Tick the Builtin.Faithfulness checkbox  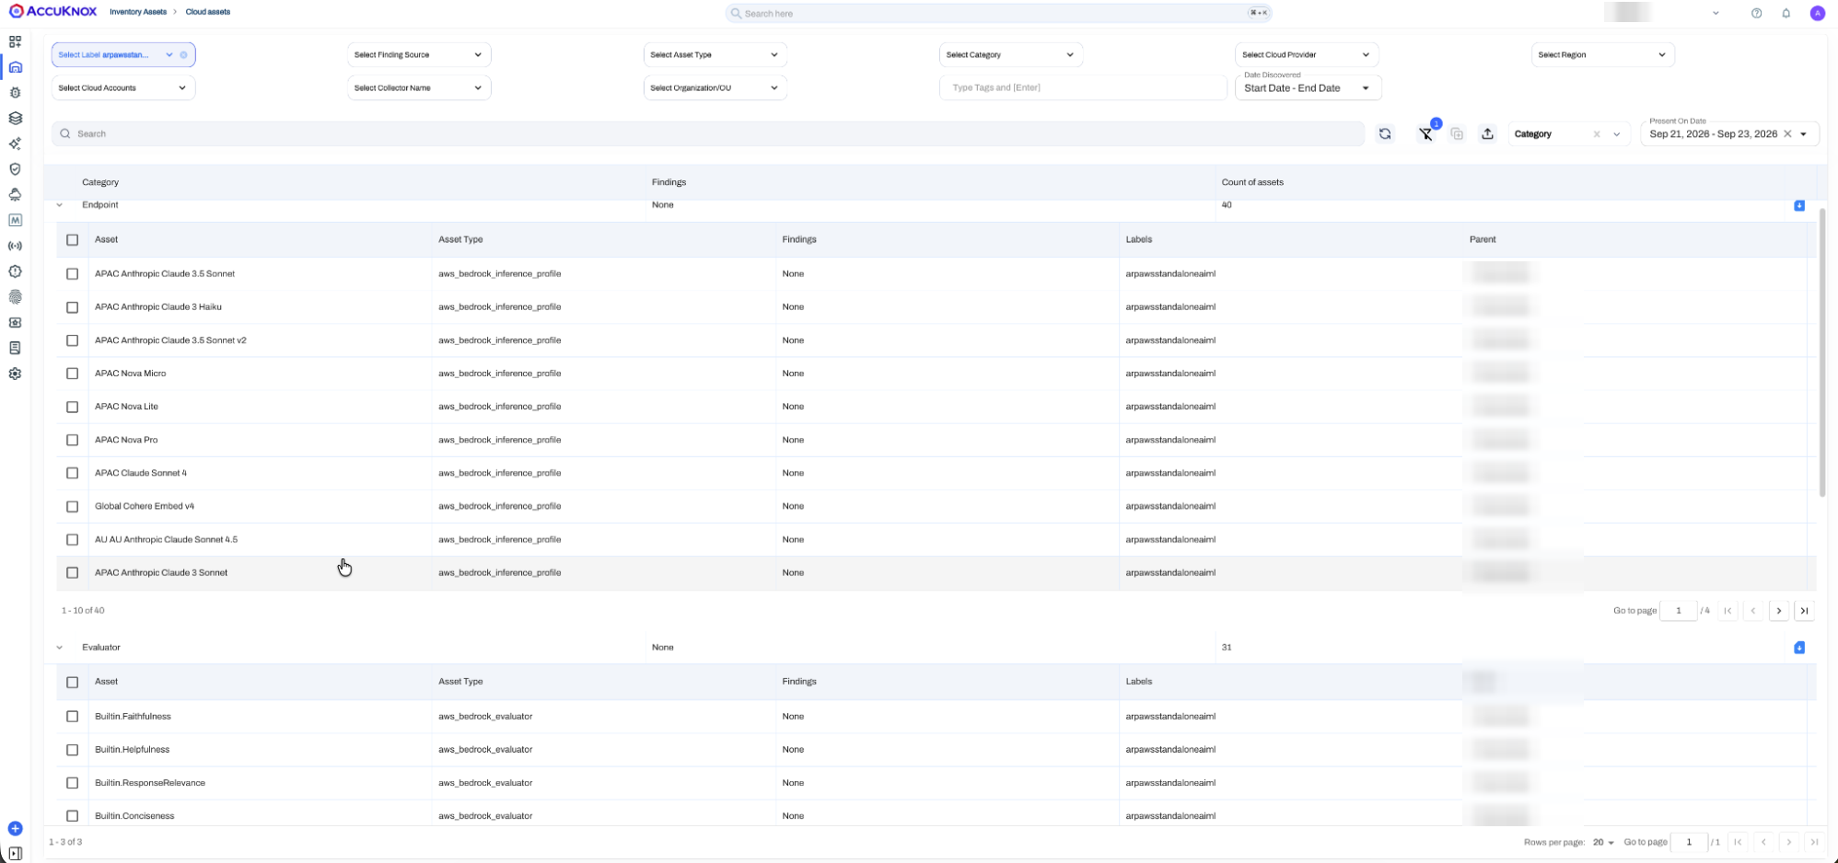click(x=73, y=716)
